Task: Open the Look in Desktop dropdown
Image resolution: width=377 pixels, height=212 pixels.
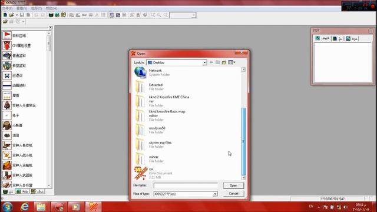Action: point(204,62)
